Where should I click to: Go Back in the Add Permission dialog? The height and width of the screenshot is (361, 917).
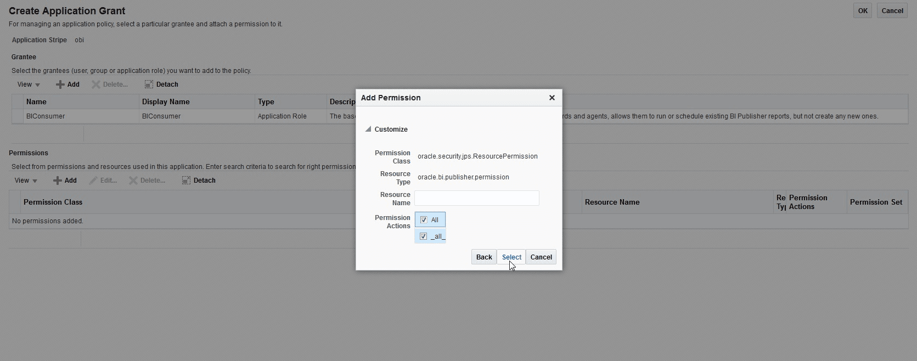coord(483,257)
